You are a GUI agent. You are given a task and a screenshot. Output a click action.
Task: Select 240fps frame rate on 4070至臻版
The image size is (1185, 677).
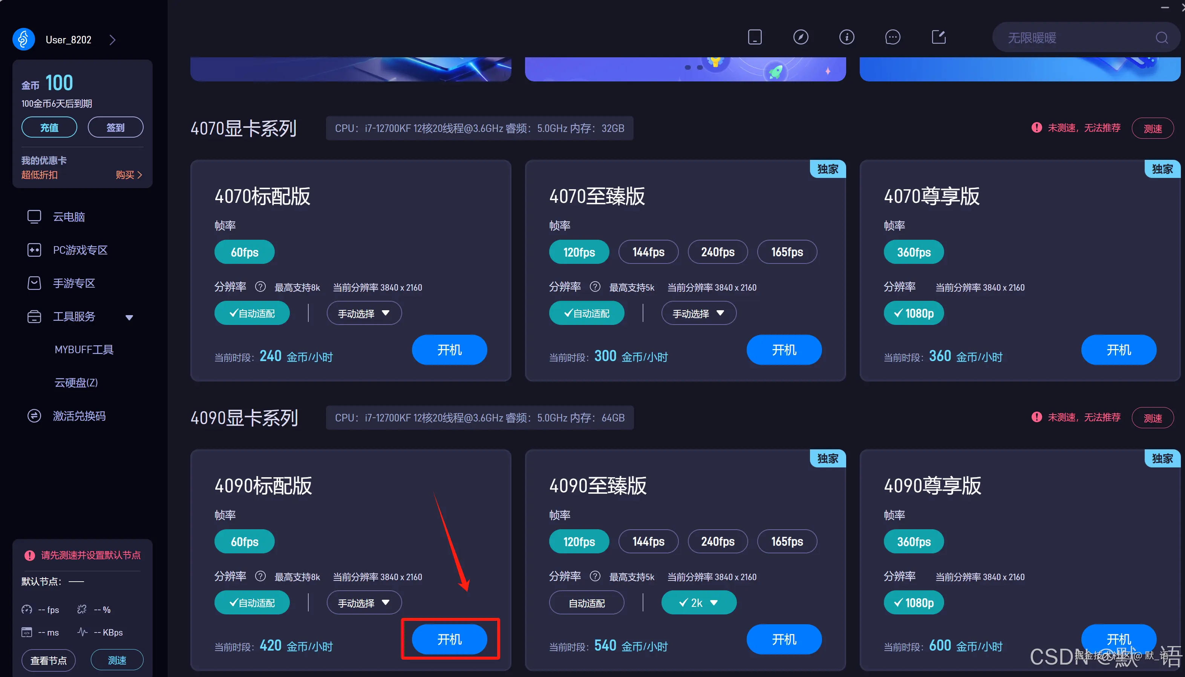tap(717, 251)
